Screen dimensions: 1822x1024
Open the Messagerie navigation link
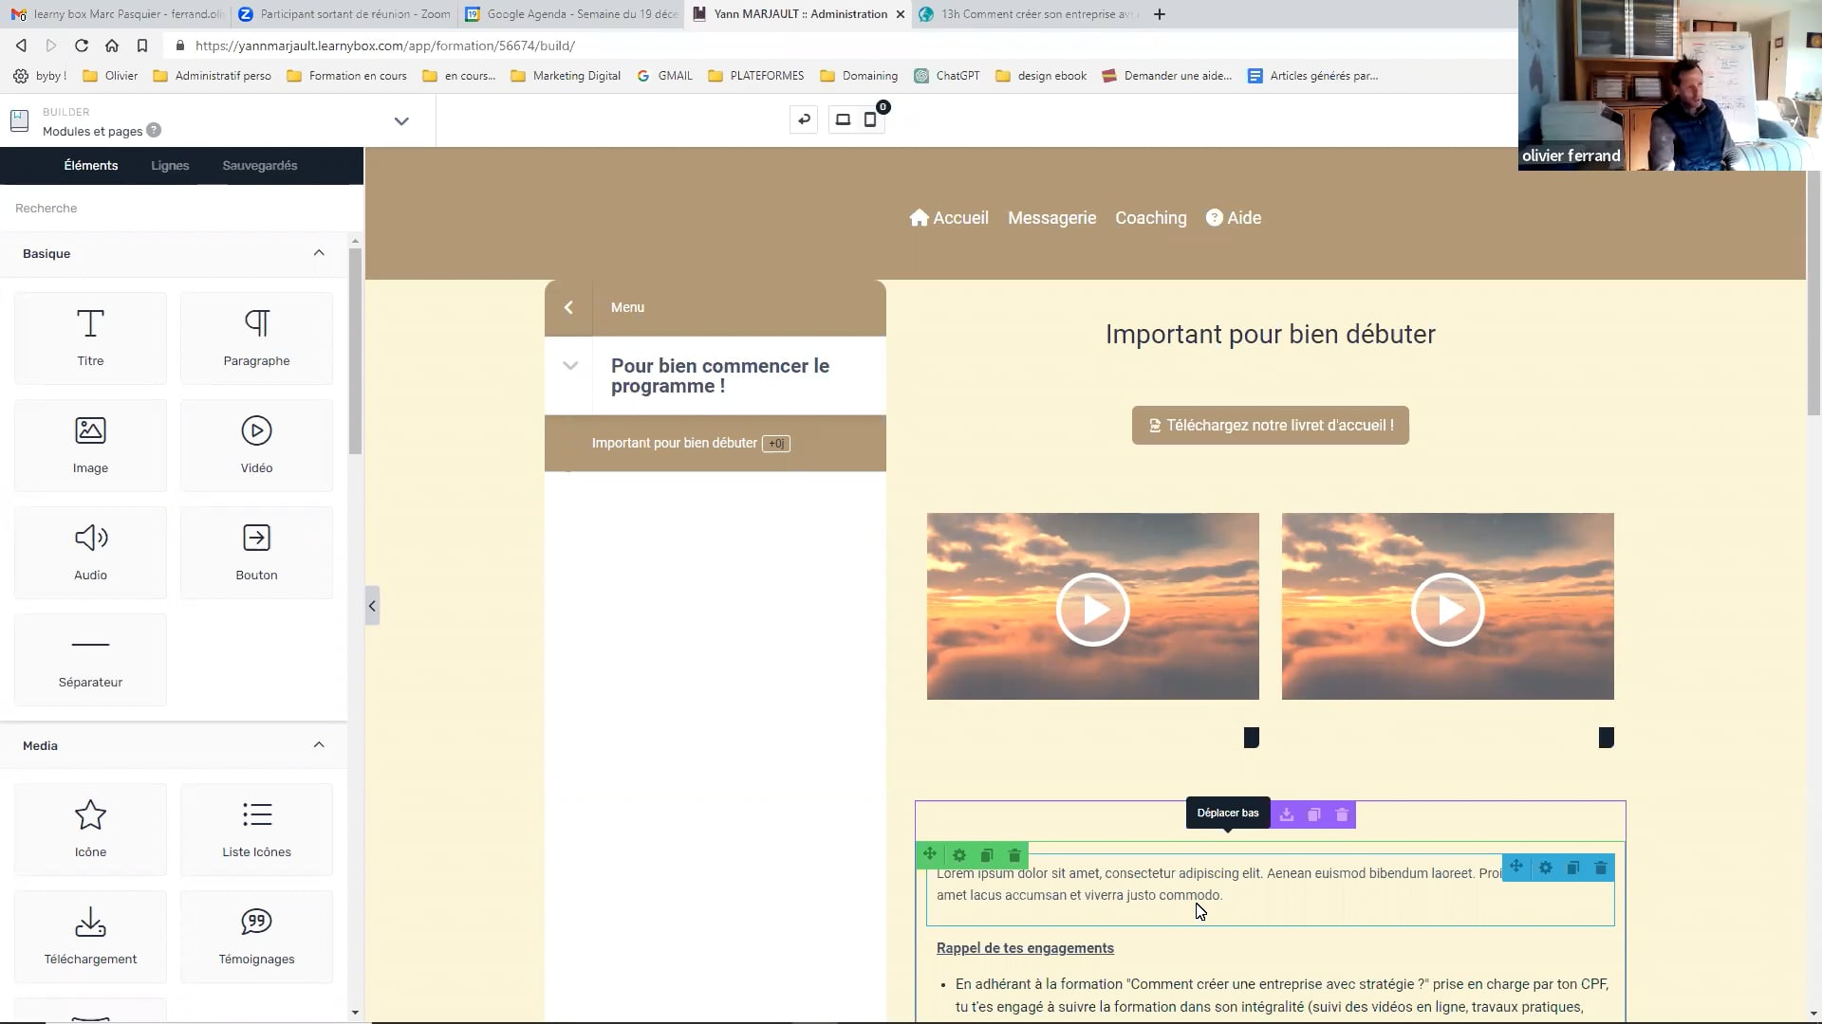tap(1051, 217)
